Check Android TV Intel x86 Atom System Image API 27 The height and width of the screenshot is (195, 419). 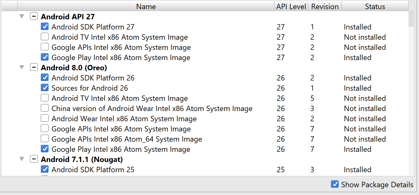click(45, 37)
